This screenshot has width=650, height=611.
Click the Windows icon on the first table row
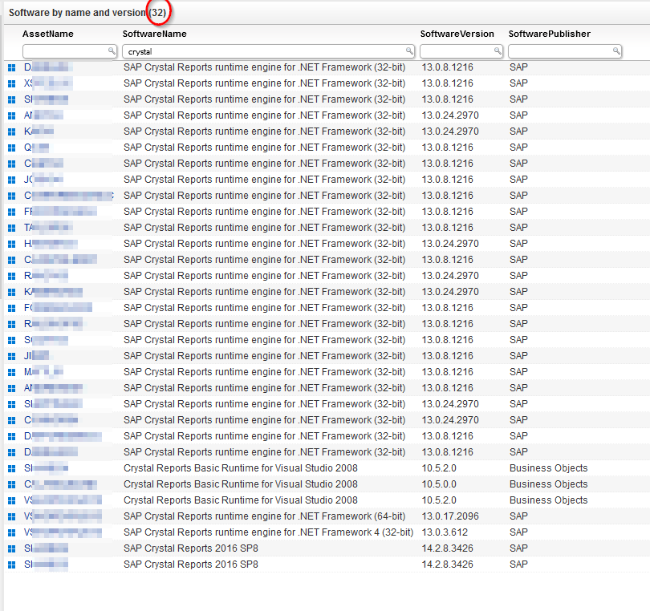[x=11, y=67]
